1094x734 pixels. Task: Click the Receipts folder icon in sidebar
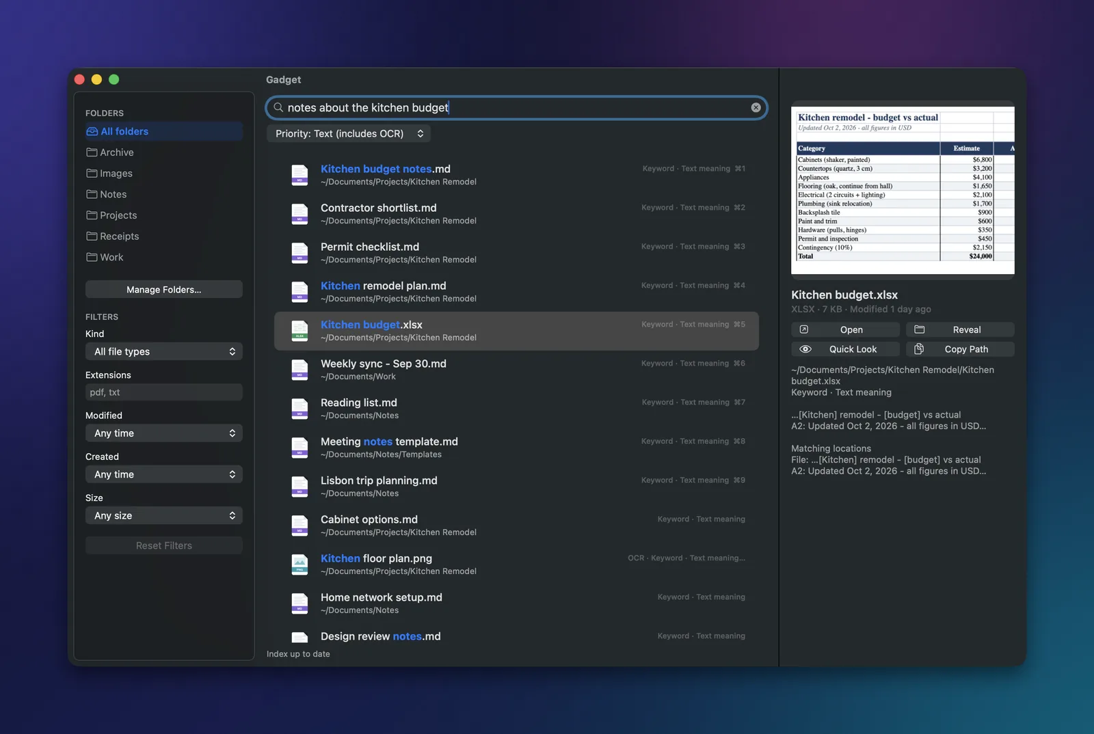coord(92,236)
